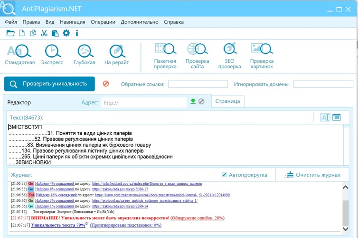Screen dimensions: 358x238
Task: Load page from address with green download icon
Action: point(193,101)
